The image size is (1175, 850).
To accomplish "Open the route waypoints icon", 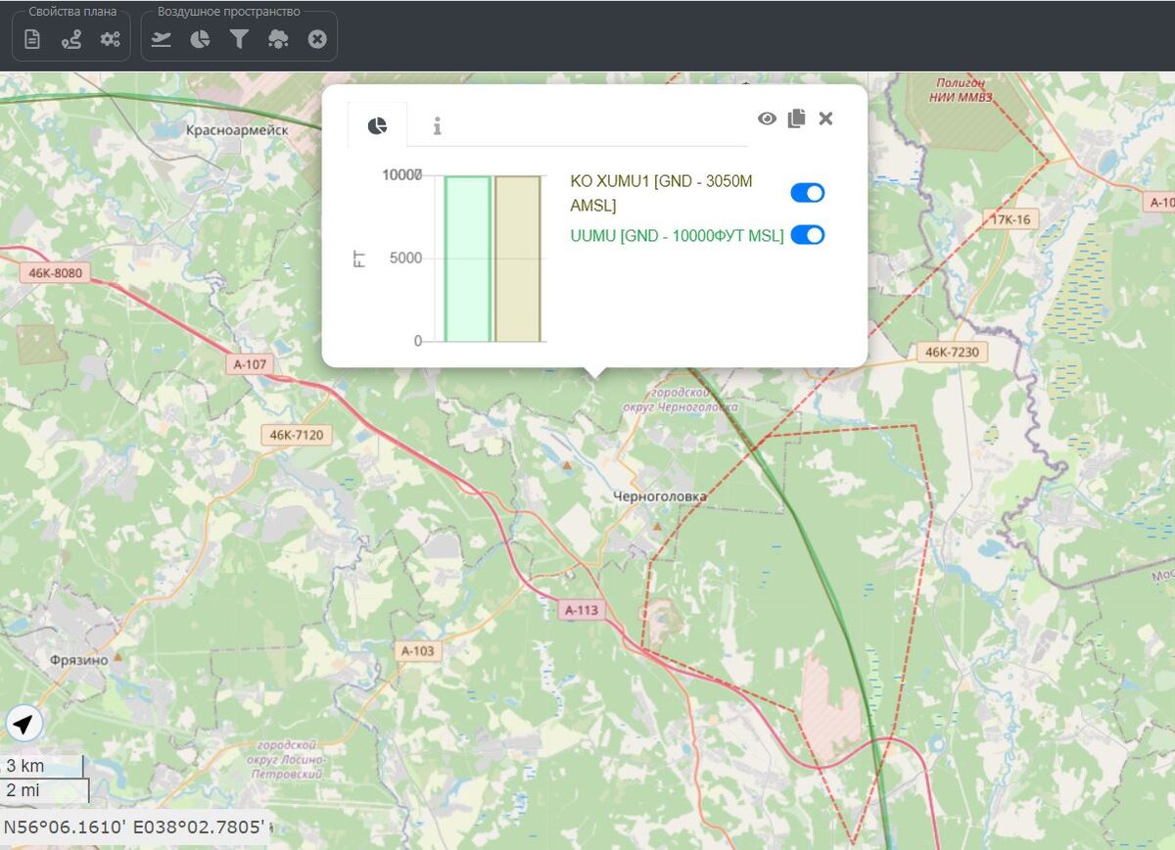I will coord(71,39).
